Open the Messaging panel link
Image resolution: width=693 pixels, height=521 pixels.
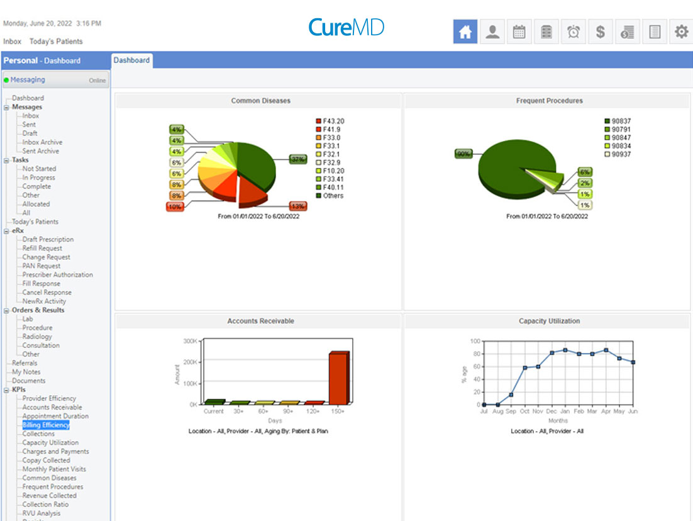point(28,80)
